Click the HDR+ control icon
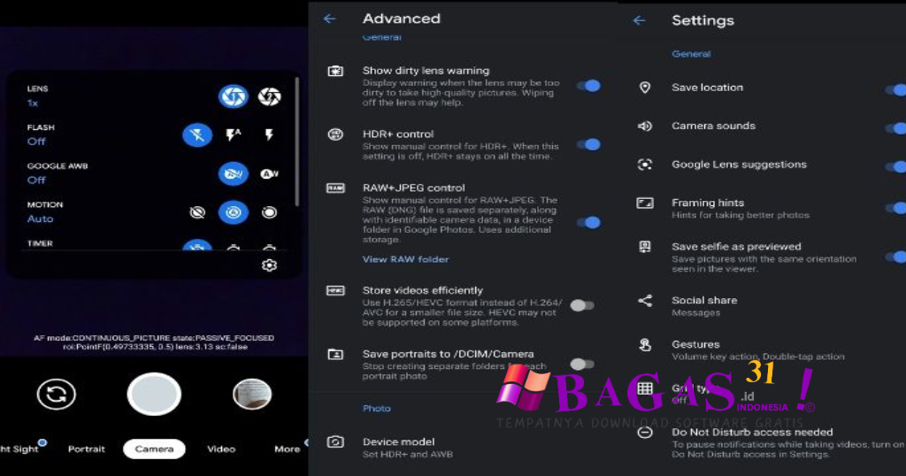The height and width of the screenshot is (476, 906). pyautogui.click(x=335, y=134)
